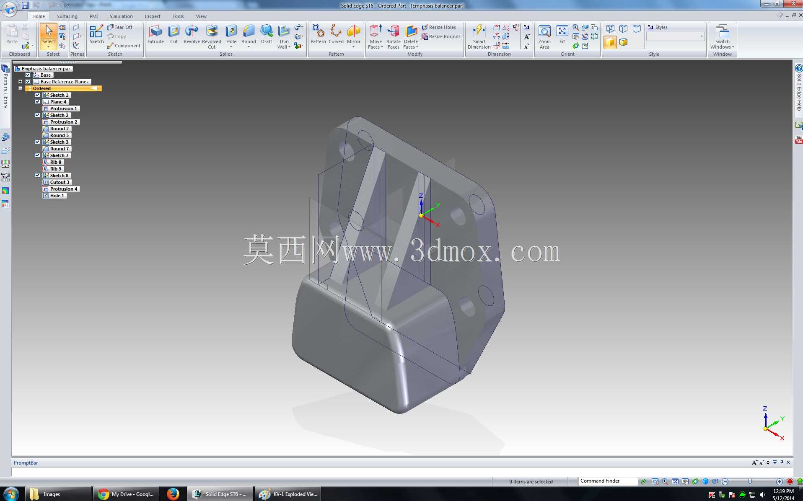Go to the Tools tab

pos(178,16)
